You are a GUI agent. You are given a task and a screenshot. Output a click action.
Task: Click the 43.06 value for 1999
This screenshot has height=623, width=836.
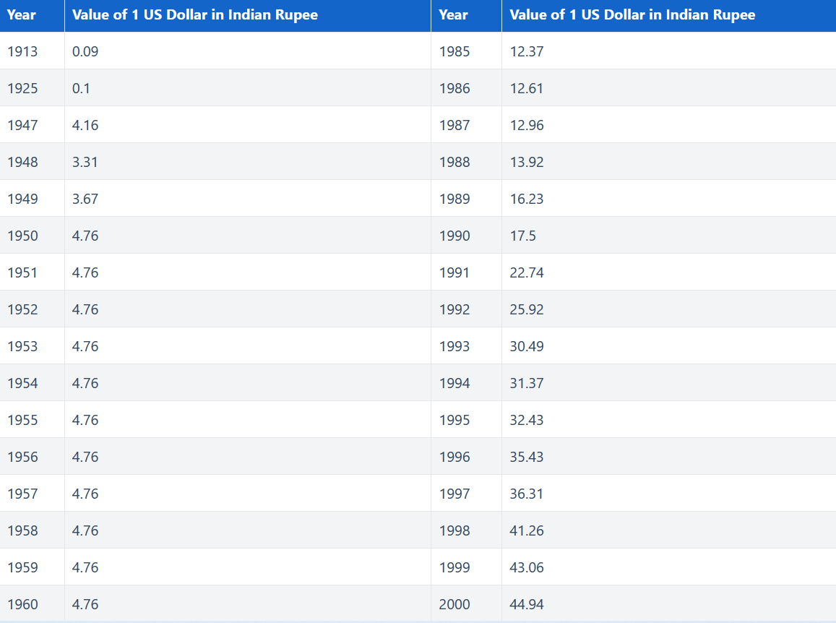527,567
